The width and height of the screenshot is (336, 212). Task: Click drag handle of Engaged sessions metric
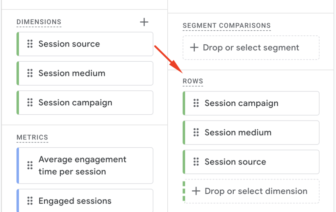click(x=30, y=201)
